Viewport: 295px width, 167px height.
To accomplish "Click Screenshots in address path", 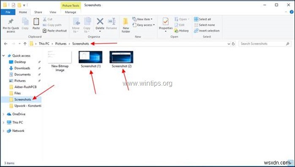I will (x=81, y=44).
